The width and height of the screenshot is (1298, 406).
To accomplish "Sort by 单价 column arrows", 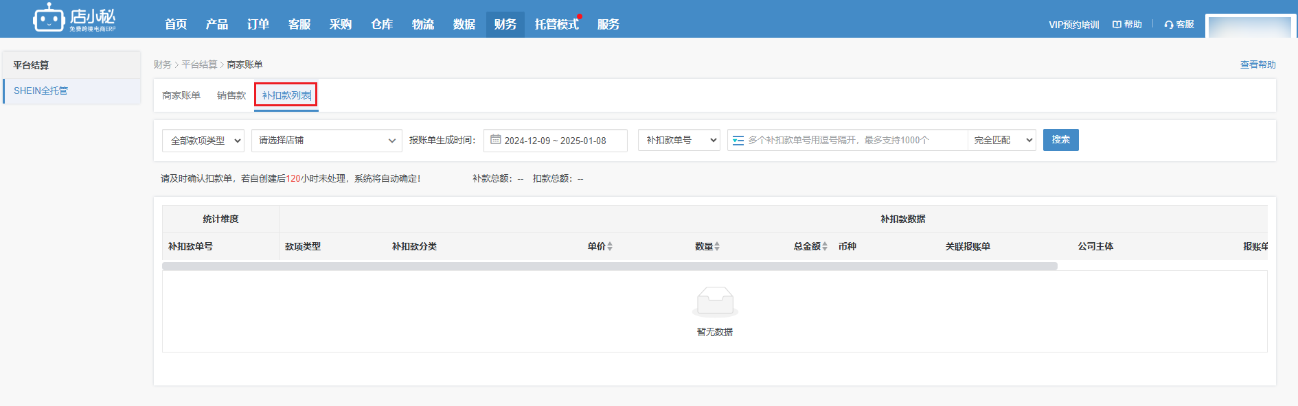I will [610, 246].
